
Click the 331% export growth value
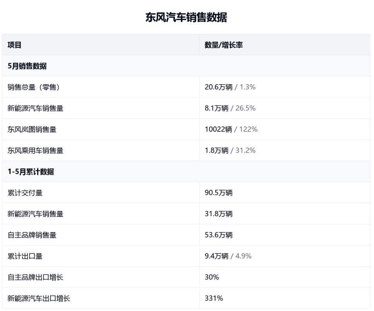pyautogui.click(x=214, y=298)
